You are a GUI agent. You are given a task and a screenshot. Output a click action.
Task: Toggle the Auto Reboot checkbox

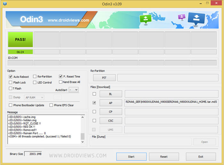[11, 77]
